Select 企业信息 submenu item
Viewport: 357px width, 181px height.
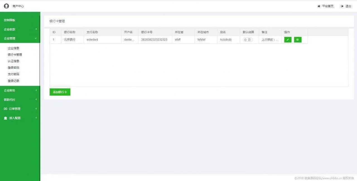click(13, 48)
